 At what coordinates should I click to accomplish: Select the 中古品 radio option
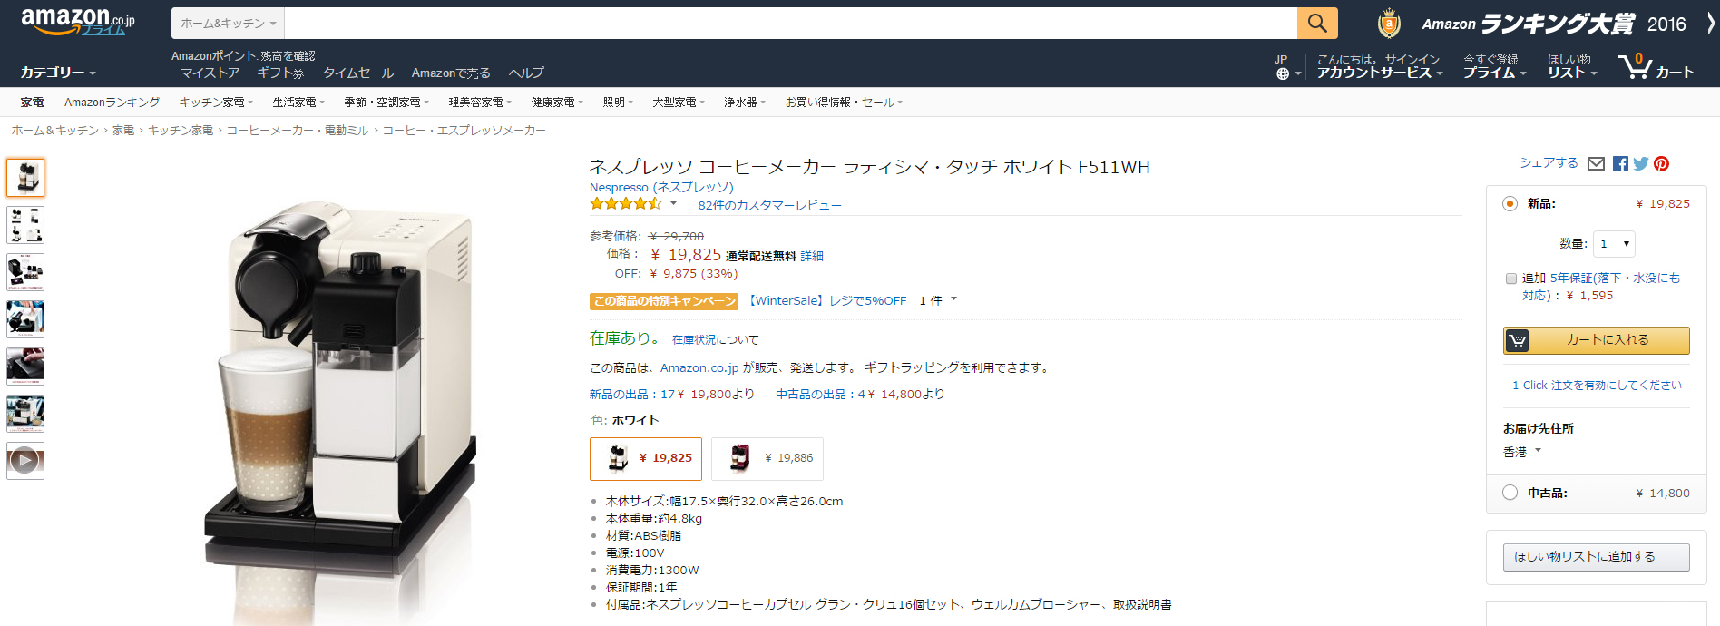(1510, 493)
